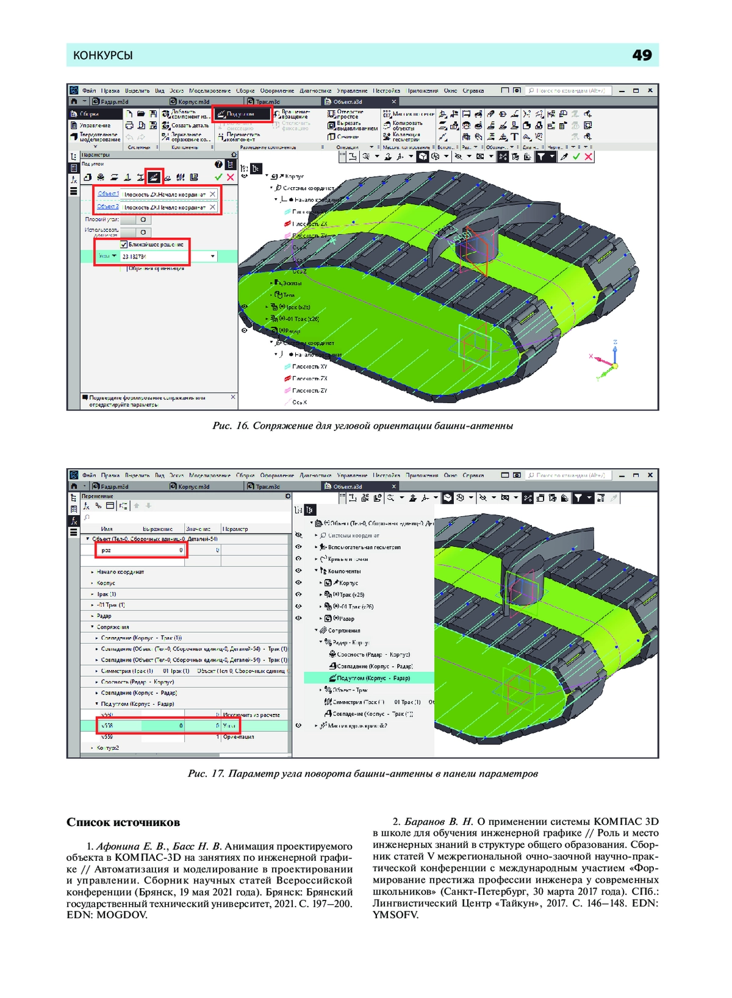This screenshot has width=732, height=998.
Task: Click the filter funnel icon in Fig. 16 viewport toolbar
Action: point(541,157)
